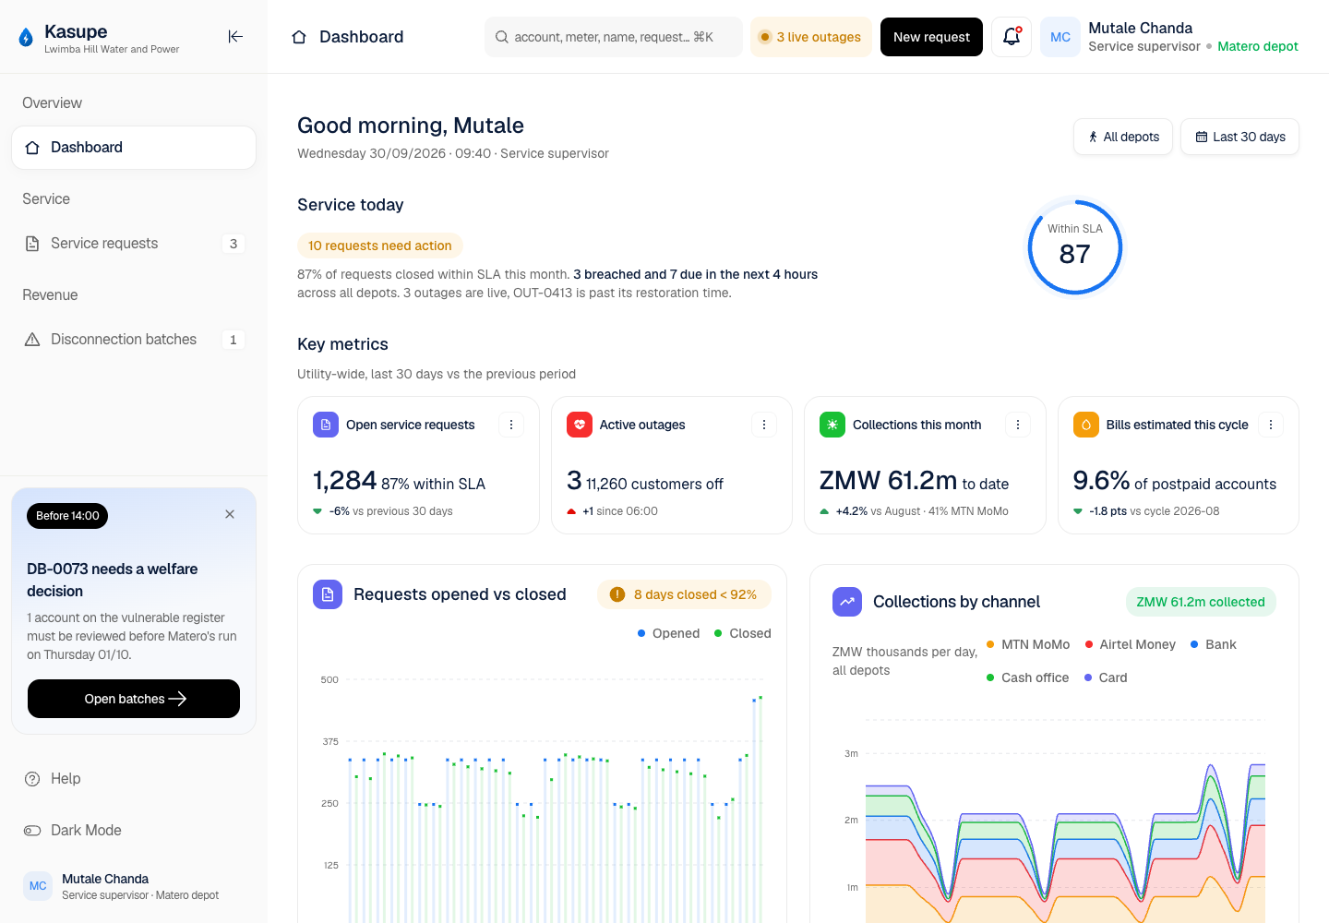The image size is (1329, 923).
Task: Go to Dashboard in the sidebar
Action: (x=134, y=148)
